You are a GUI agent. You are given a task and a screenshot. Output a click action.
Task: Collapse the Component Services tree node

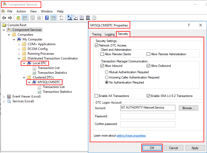point(4,30)
